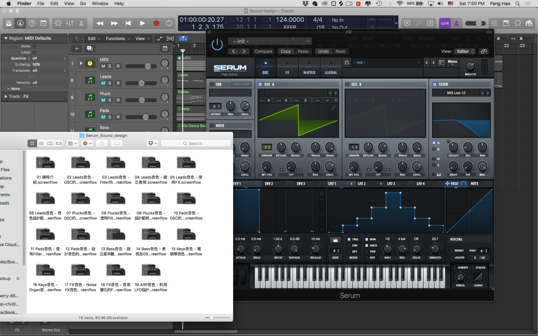Open Functions dropdown menu in Tracks
The height and width of the screenshot is (336, 538).
118,39
